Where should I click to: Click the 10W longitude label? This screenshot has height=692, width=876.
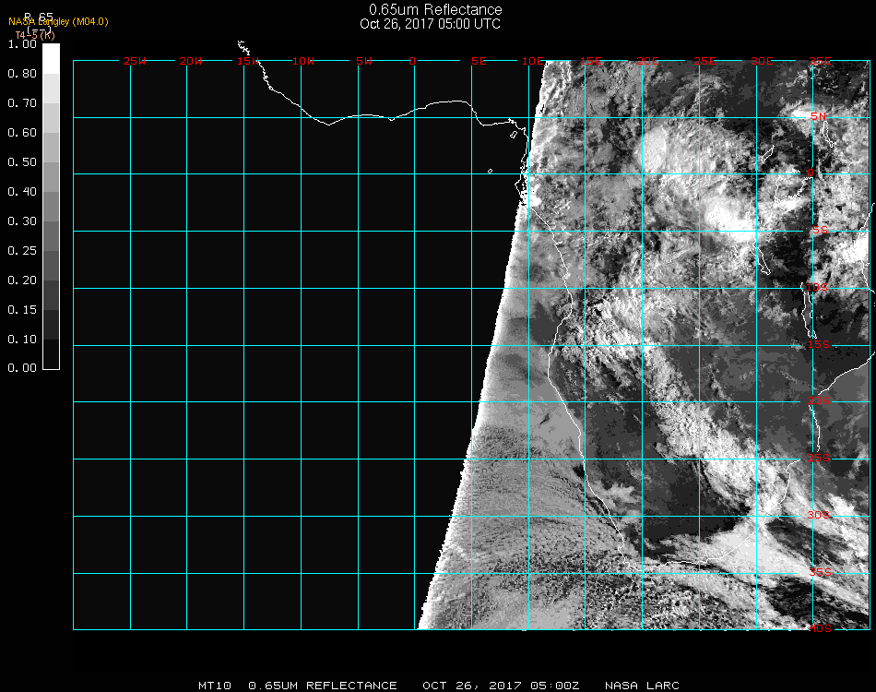coord(303,61)
